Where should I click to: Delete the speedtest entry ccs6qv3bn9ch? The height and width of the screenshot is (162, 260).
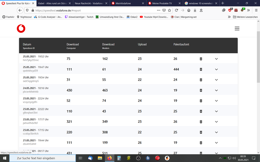click(x=201, y=132)
